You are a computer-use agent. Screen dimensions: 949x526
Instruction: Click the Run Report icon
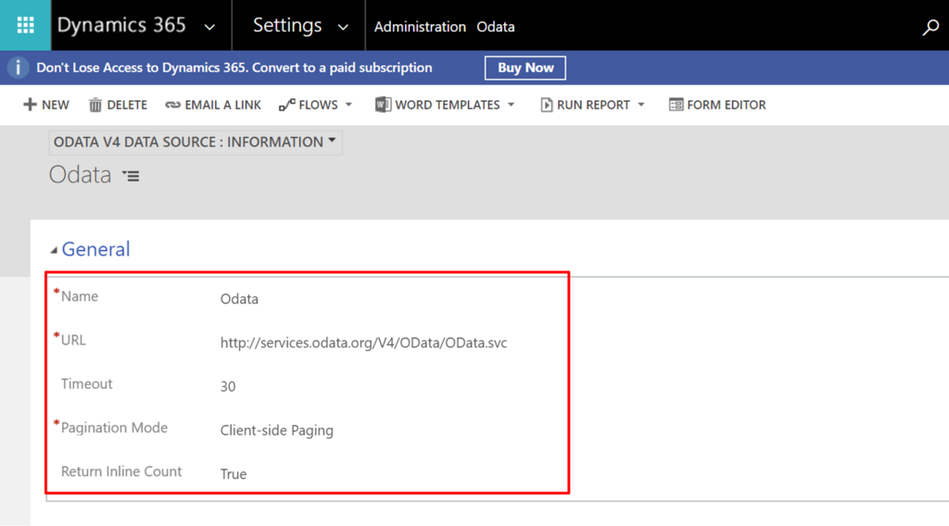pos(546,106)
